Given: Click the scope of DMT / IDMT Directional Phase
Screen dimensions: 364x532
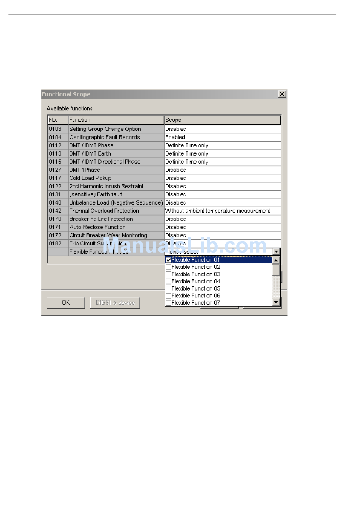Looking at the screenshot, I should coord(223,162).
